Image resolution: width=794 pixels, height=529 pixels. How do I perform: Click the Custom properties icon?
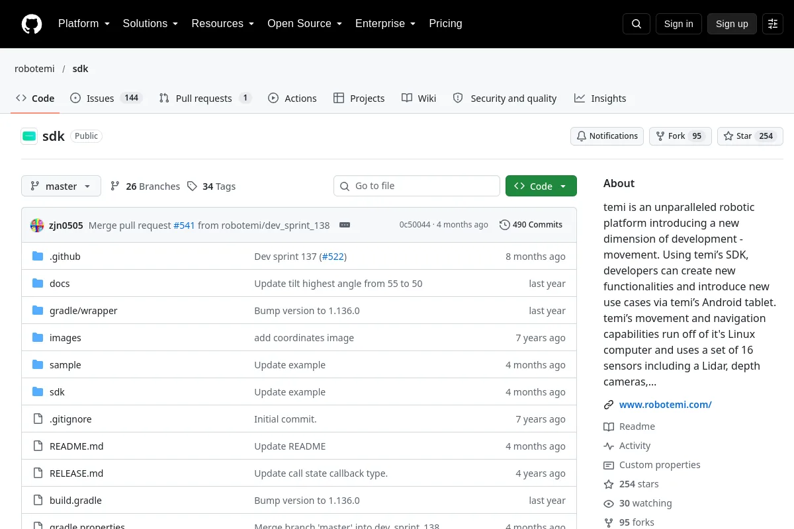pos(609,466)
